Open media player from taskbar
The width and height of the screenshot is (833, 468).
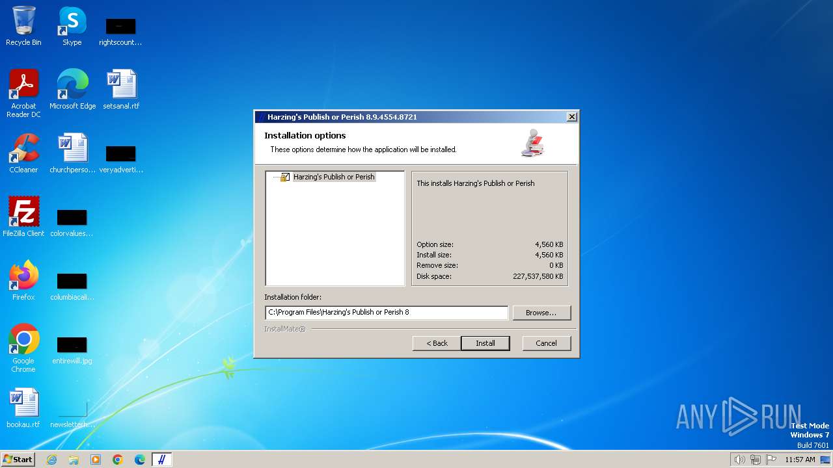pyautogui.click(x=96, y=460)
